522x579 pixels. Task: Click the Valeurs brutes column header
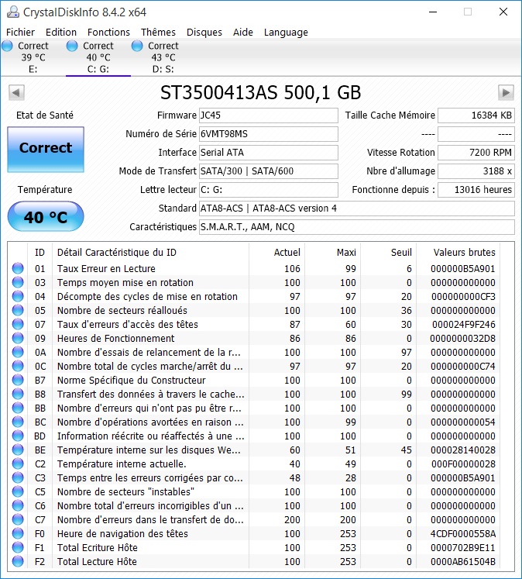click(458, 252)
